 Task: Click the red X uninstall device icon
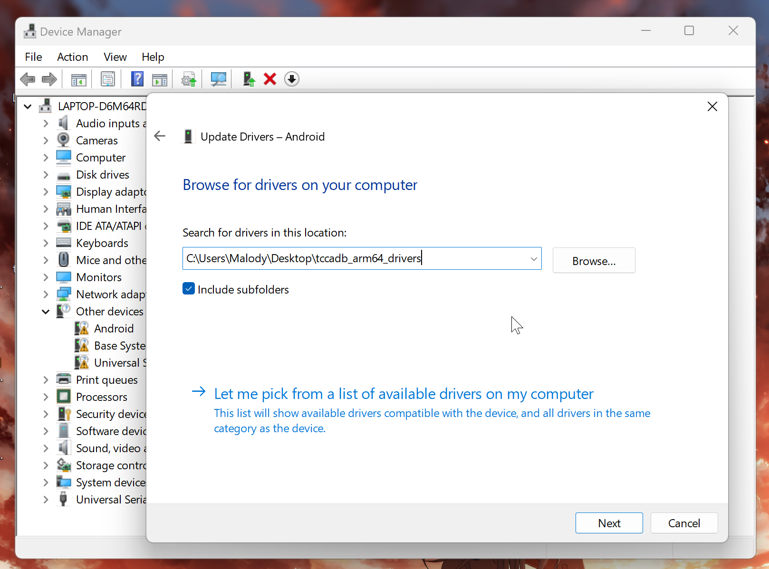[x=270, y=79]
